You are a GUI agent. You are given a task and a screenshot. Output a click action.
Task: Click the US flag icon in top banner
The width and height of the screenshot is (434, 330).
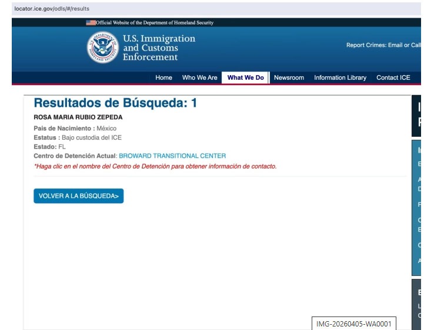point(91,23)
